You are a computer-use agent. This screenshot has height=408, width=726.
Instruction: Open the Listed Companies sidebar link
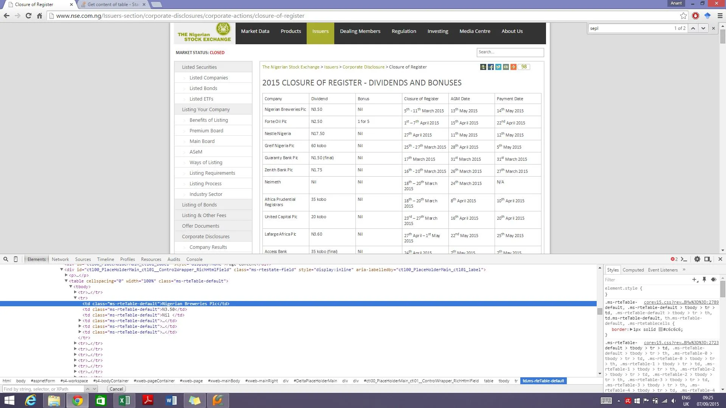coord(209,78)
